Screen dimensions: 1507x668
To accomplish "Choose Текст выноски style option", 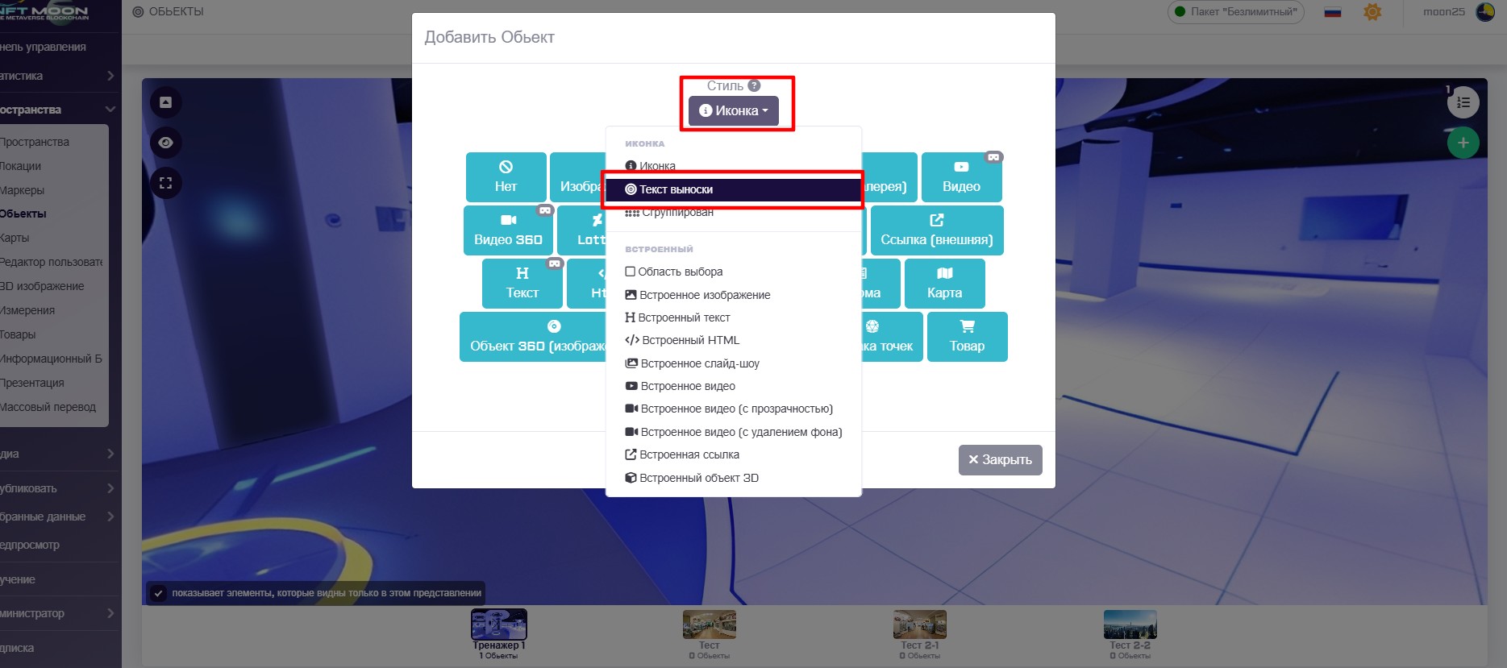I will coord(733,189).
